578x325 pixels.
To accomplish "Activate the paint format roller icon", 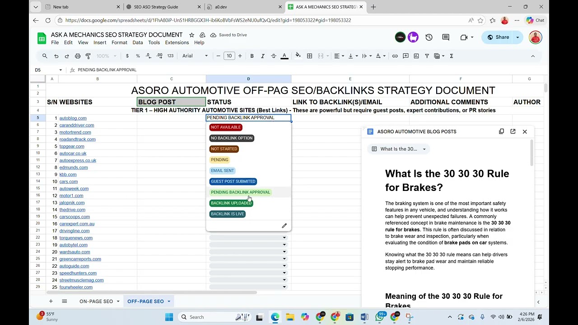I will pos(88,56).
